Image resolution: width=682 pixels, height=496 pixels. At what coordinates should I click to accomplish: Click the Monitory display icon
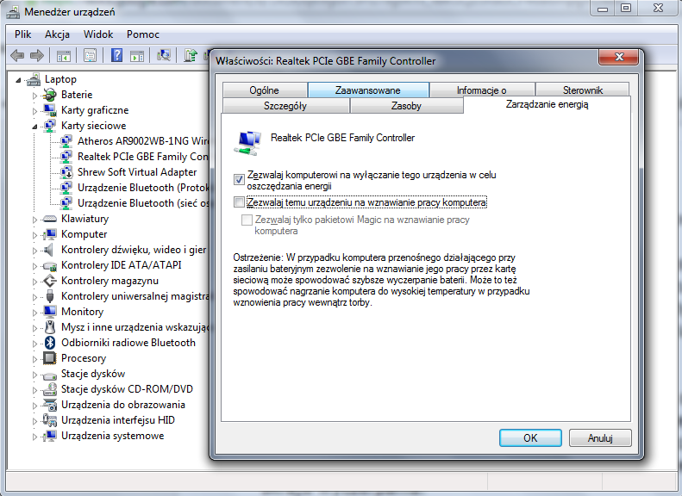tap(50, 312)
